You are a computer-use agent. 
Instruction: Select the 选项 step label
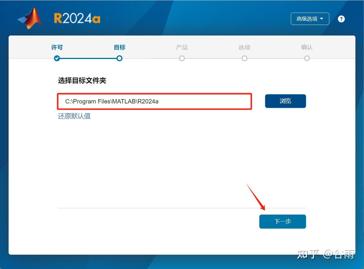click(244, 47)
